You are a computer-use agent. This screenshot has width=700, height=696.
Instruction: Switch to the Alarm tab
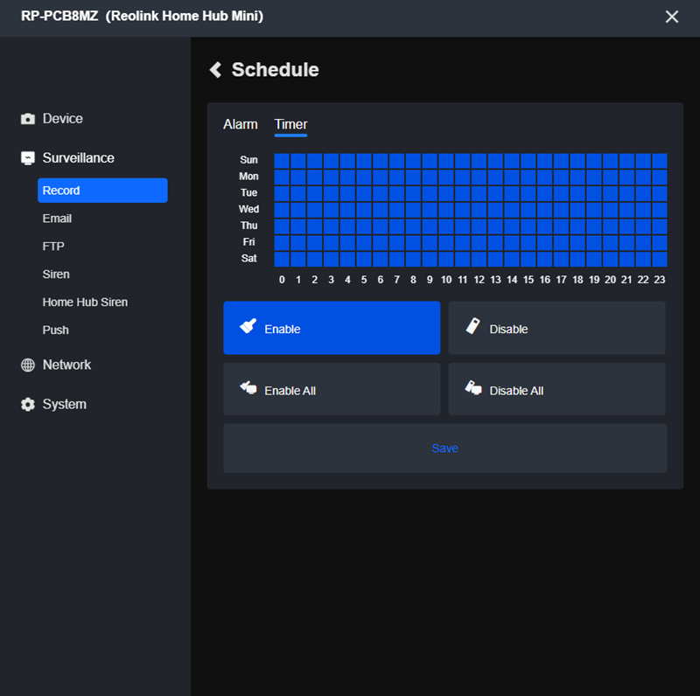240,124
